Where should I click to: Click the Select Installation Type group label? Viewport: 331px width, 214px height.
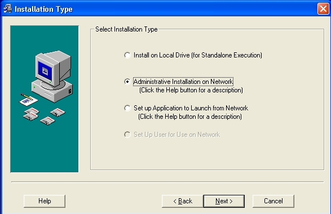(126, 29)
